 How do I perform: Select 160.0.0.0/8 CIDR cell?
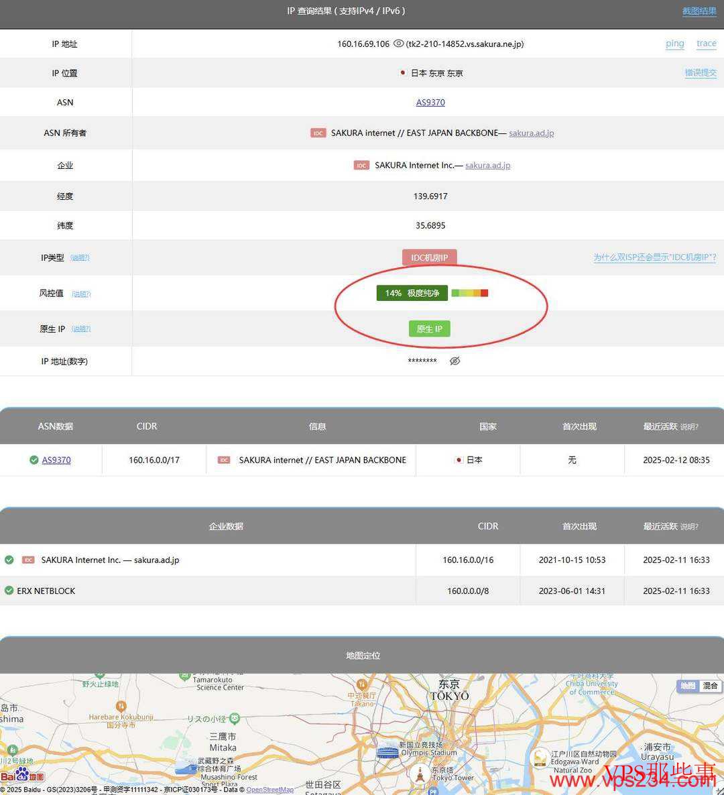pyautogui.click(x=468, y=591)
